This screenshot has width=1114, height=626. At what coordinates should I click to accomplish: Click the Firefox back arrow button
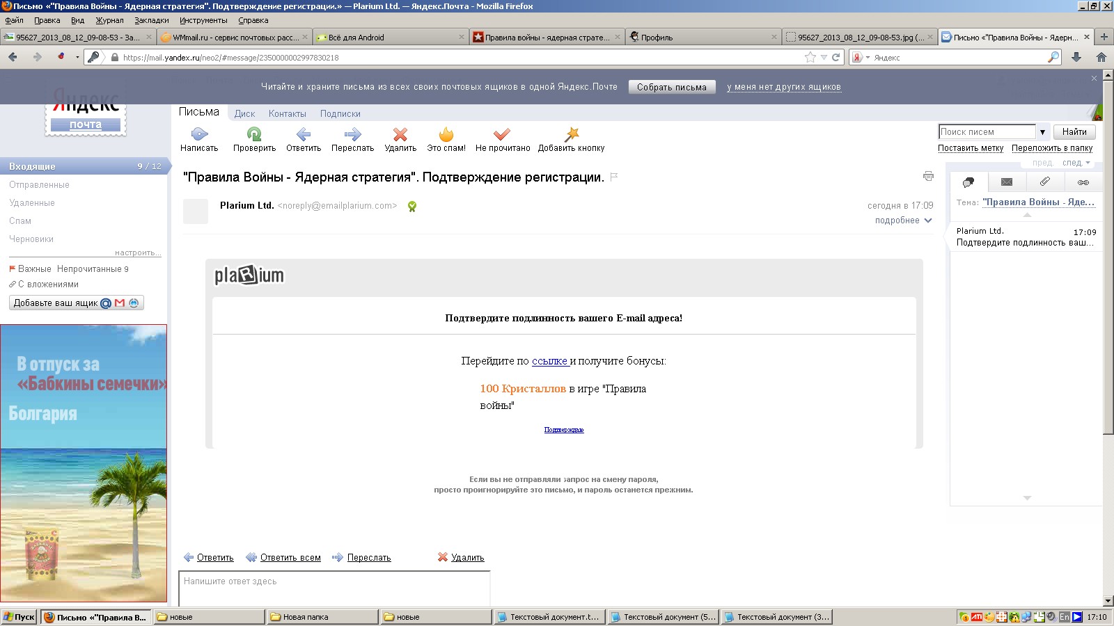[13, 57]
